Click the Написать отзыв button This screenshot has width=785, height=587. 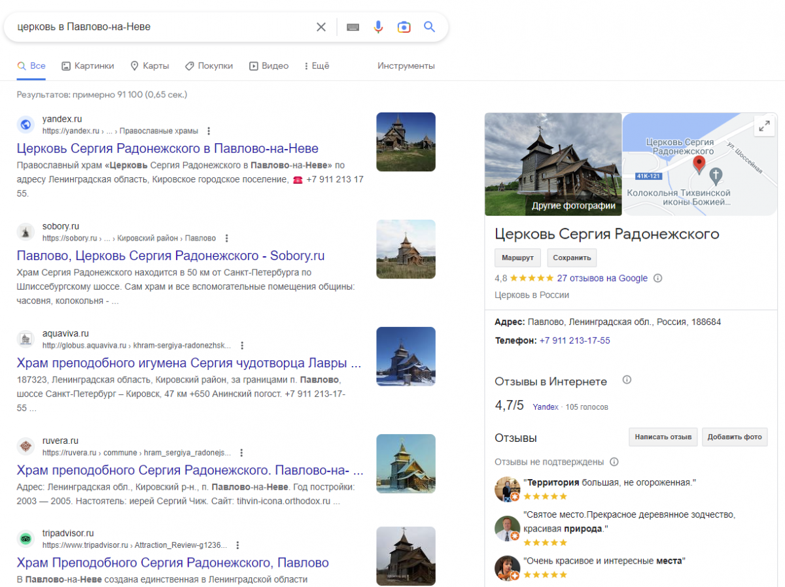[x=663, y=437]
